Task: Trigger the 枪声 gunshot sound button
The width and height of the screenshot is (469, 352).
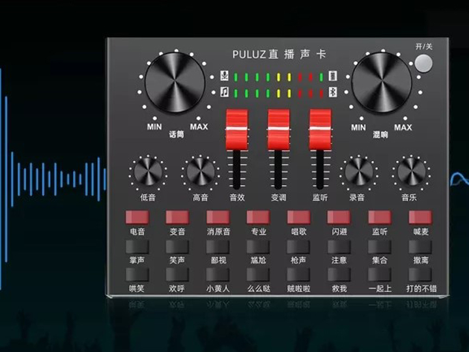Action: click(x=299, y=246)
